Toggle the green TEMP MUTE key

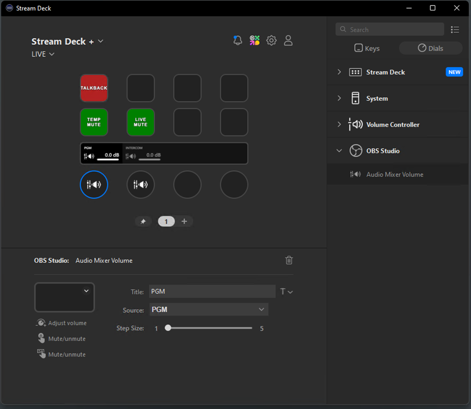click(94, 122)
